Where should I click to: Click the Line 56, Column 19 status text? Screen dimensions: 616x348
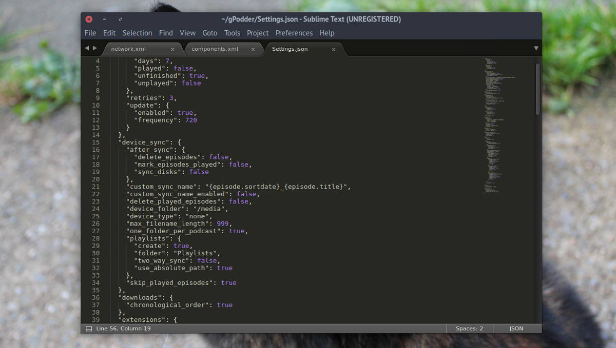coord(123,329)
